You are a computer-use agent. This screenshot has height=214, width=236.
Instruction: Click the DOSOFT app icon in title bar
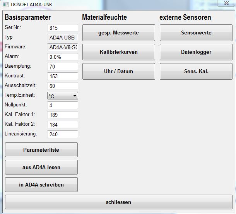point(6,5)
